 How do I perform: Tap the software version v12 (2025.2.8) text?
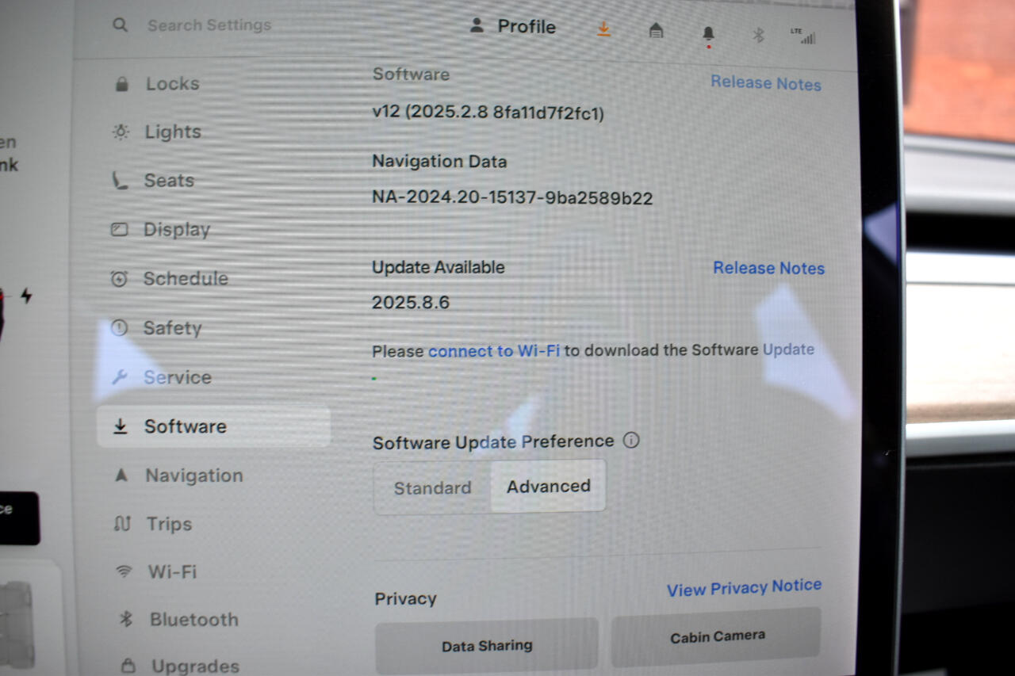click(x=488, y=113)
